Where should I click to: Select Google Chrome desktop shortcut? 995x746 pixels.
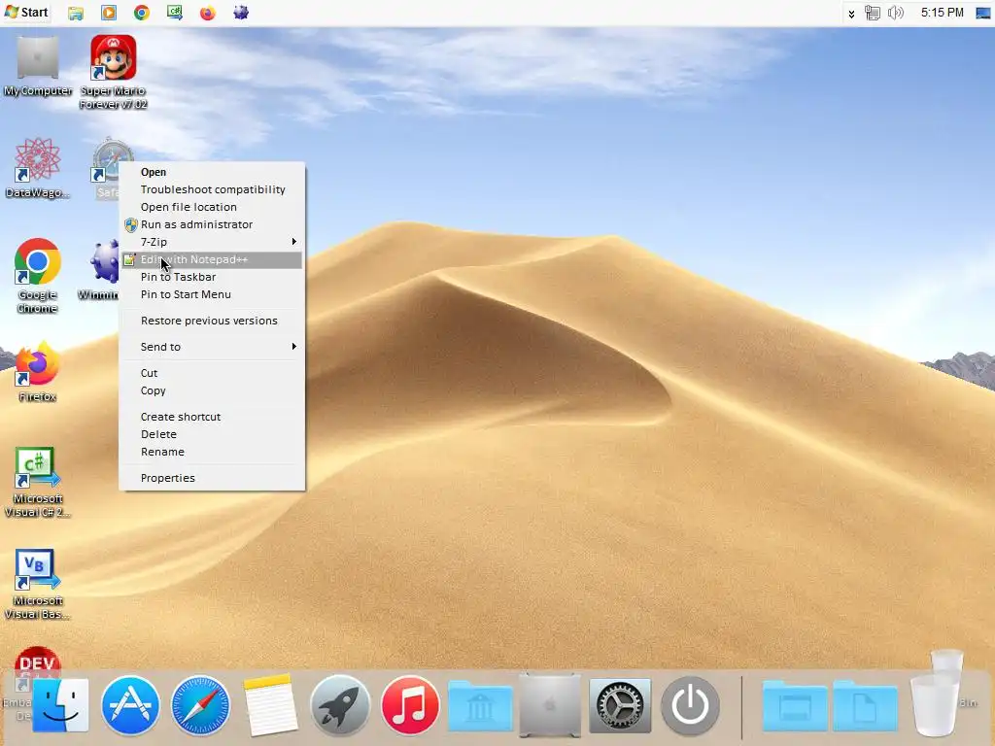pyautogui.click(x=38, y=275)
